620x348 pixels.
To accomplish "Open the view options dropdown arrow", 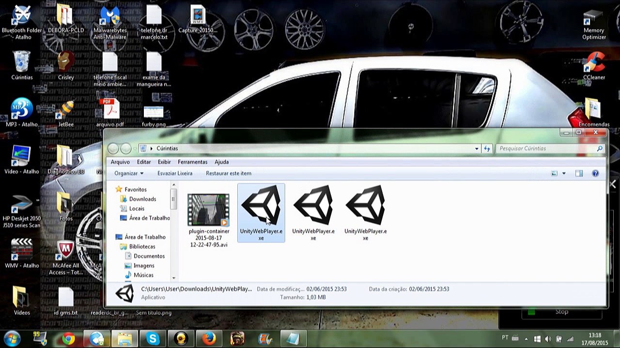I will tap(564, 174).
